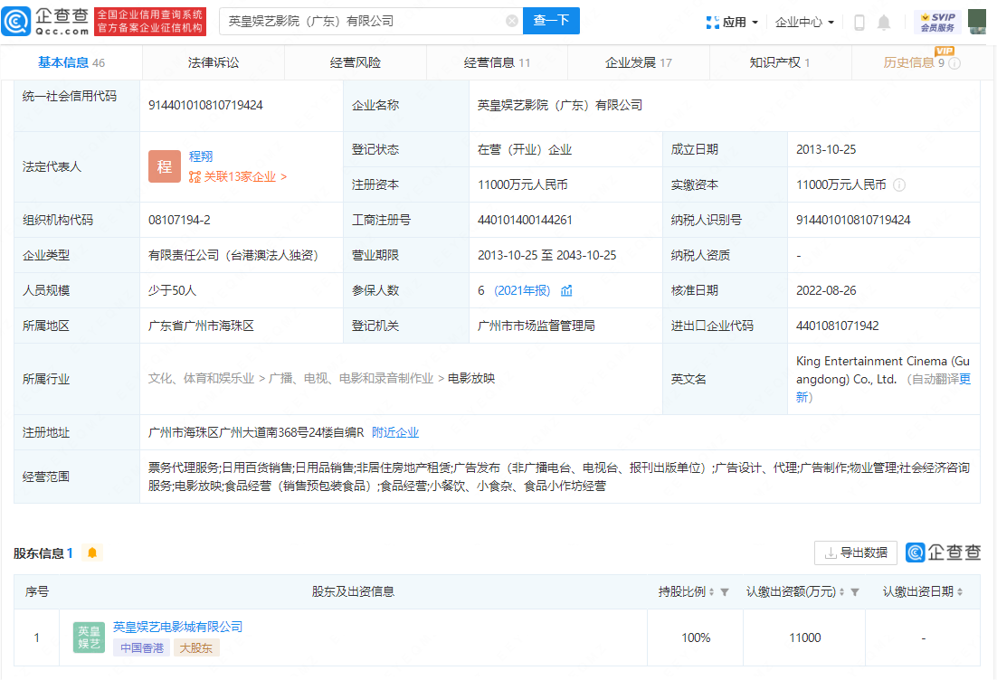Open the SVIP member service badge
Viewport: 997px width, 680px height.
(938, 23)
